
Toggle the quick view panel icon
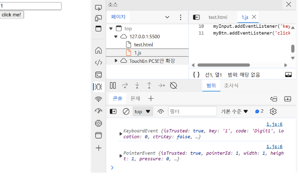point(99,29)
